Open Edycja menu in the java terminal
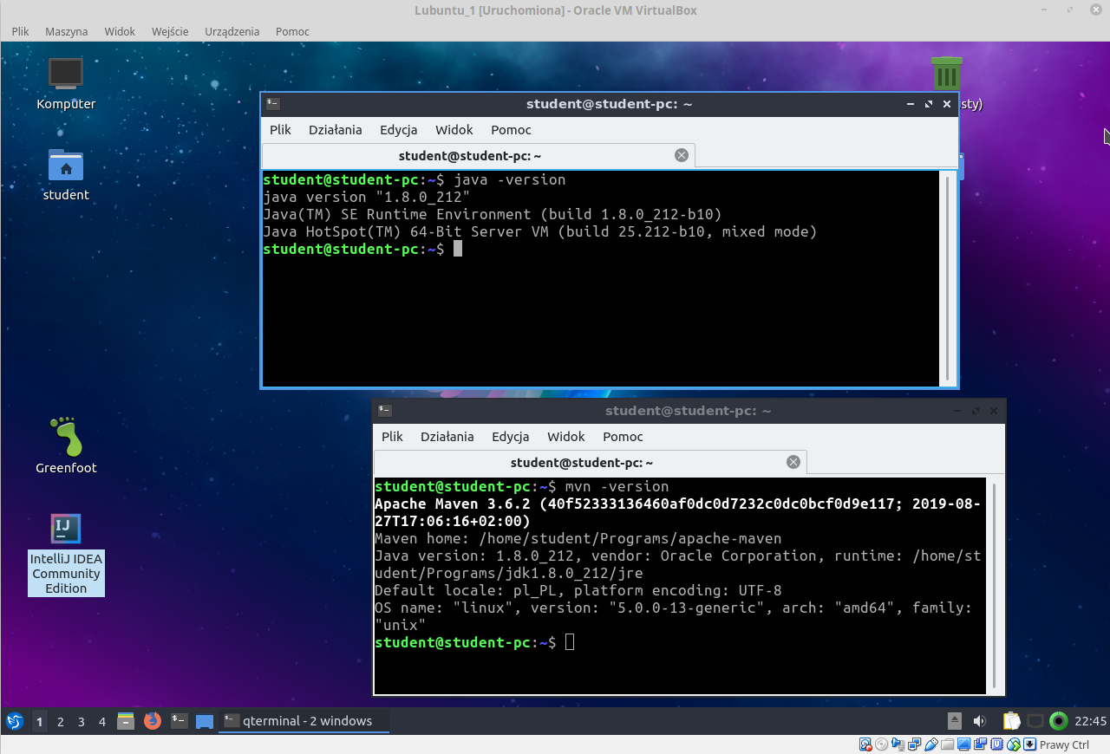This screenshot has width=1110, height=754. pyautogui.click(x=399, y=130)
